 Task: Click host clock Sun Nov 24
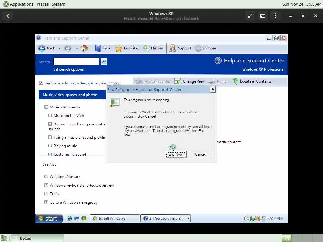tap(302, 4)
